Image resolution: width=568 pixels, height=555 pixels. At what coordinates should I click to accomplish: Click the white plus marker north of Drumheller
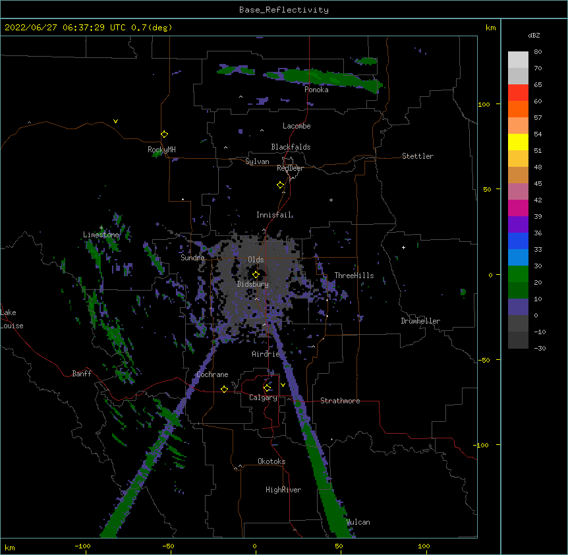click(403, 247)
